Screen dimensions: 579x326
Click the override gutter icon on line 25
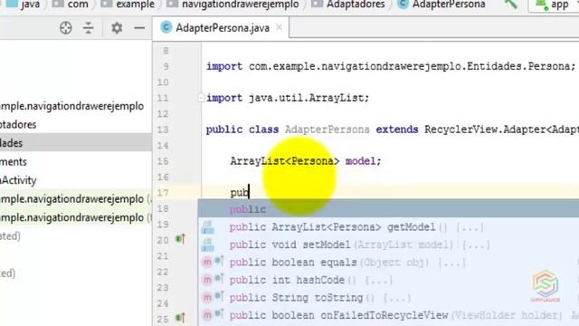[180, 318]
